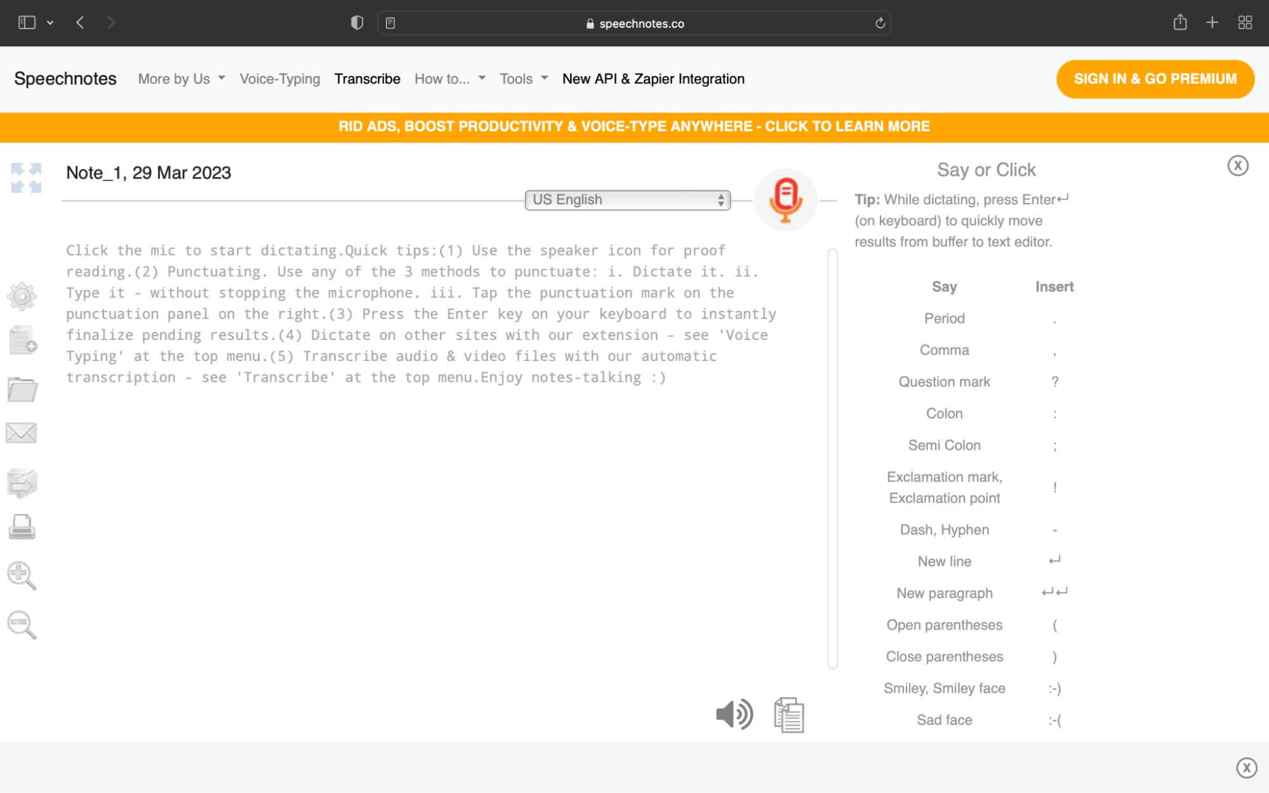Click the privacy shield icon

(x=357, y=23)
